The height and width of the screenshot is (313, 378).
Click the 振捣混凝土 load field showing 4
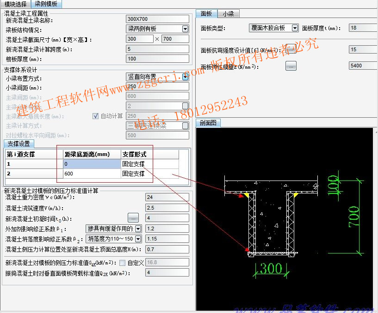[x=167, y=272]
